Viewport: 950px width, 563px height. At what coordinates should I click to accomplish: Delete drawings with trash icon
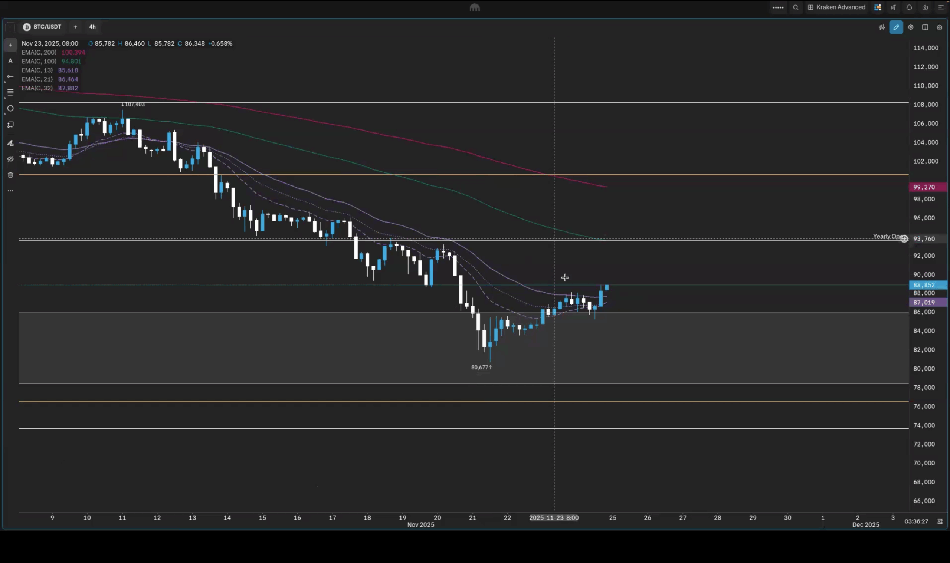(10, 175)
